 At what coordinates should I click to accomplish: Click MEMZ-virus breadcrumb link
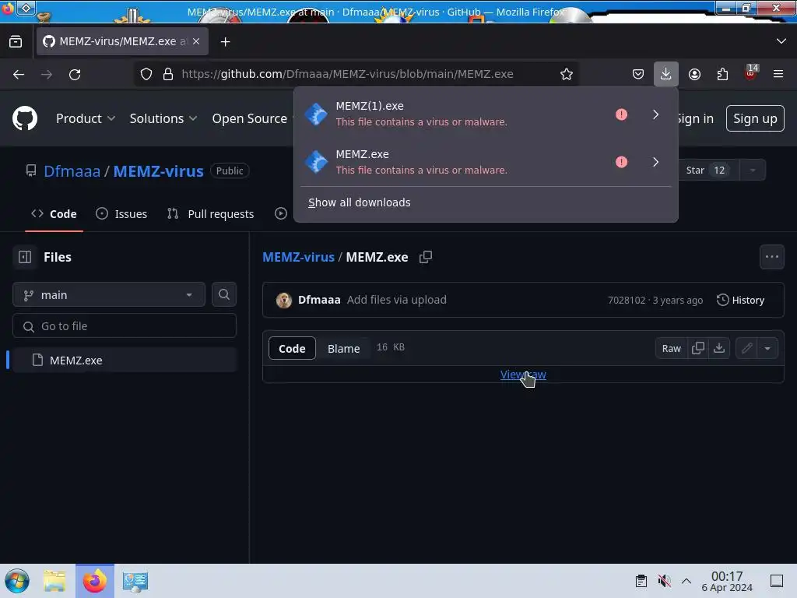(298, 257)
